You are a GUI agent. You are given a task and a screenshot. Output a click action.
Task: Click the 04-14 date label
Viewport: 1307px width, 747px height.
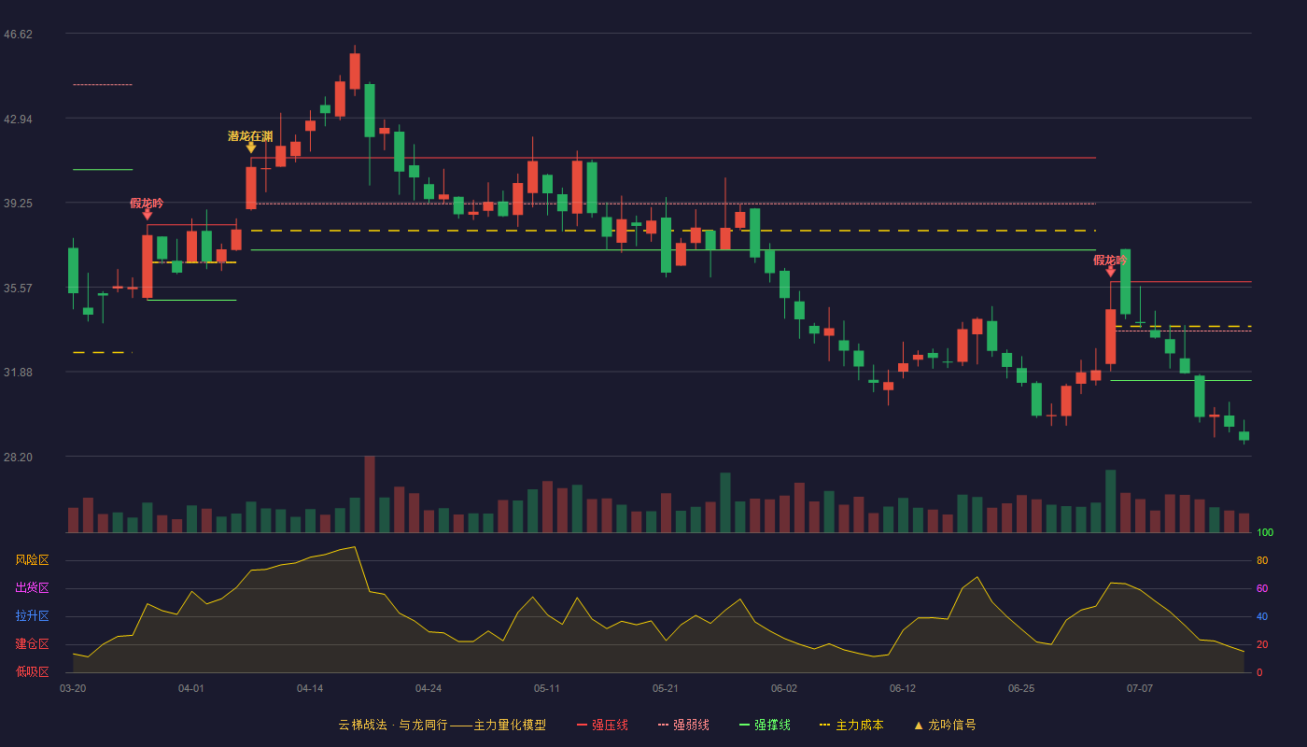coord(310,688)
